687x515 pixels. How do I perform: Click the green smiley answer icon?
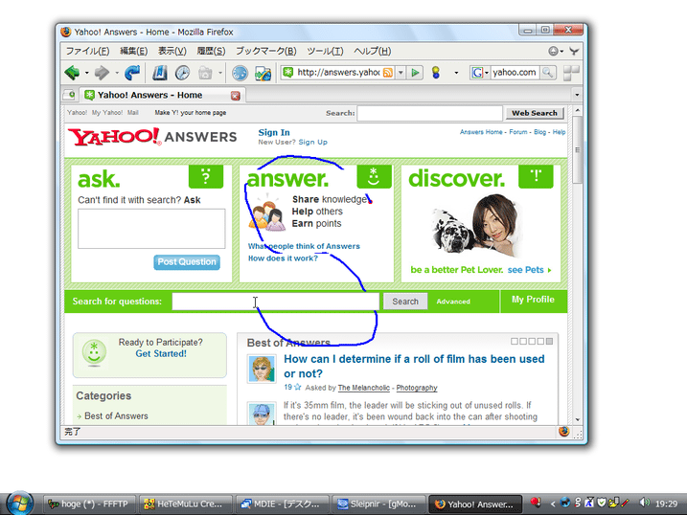[x=374, y=177]
